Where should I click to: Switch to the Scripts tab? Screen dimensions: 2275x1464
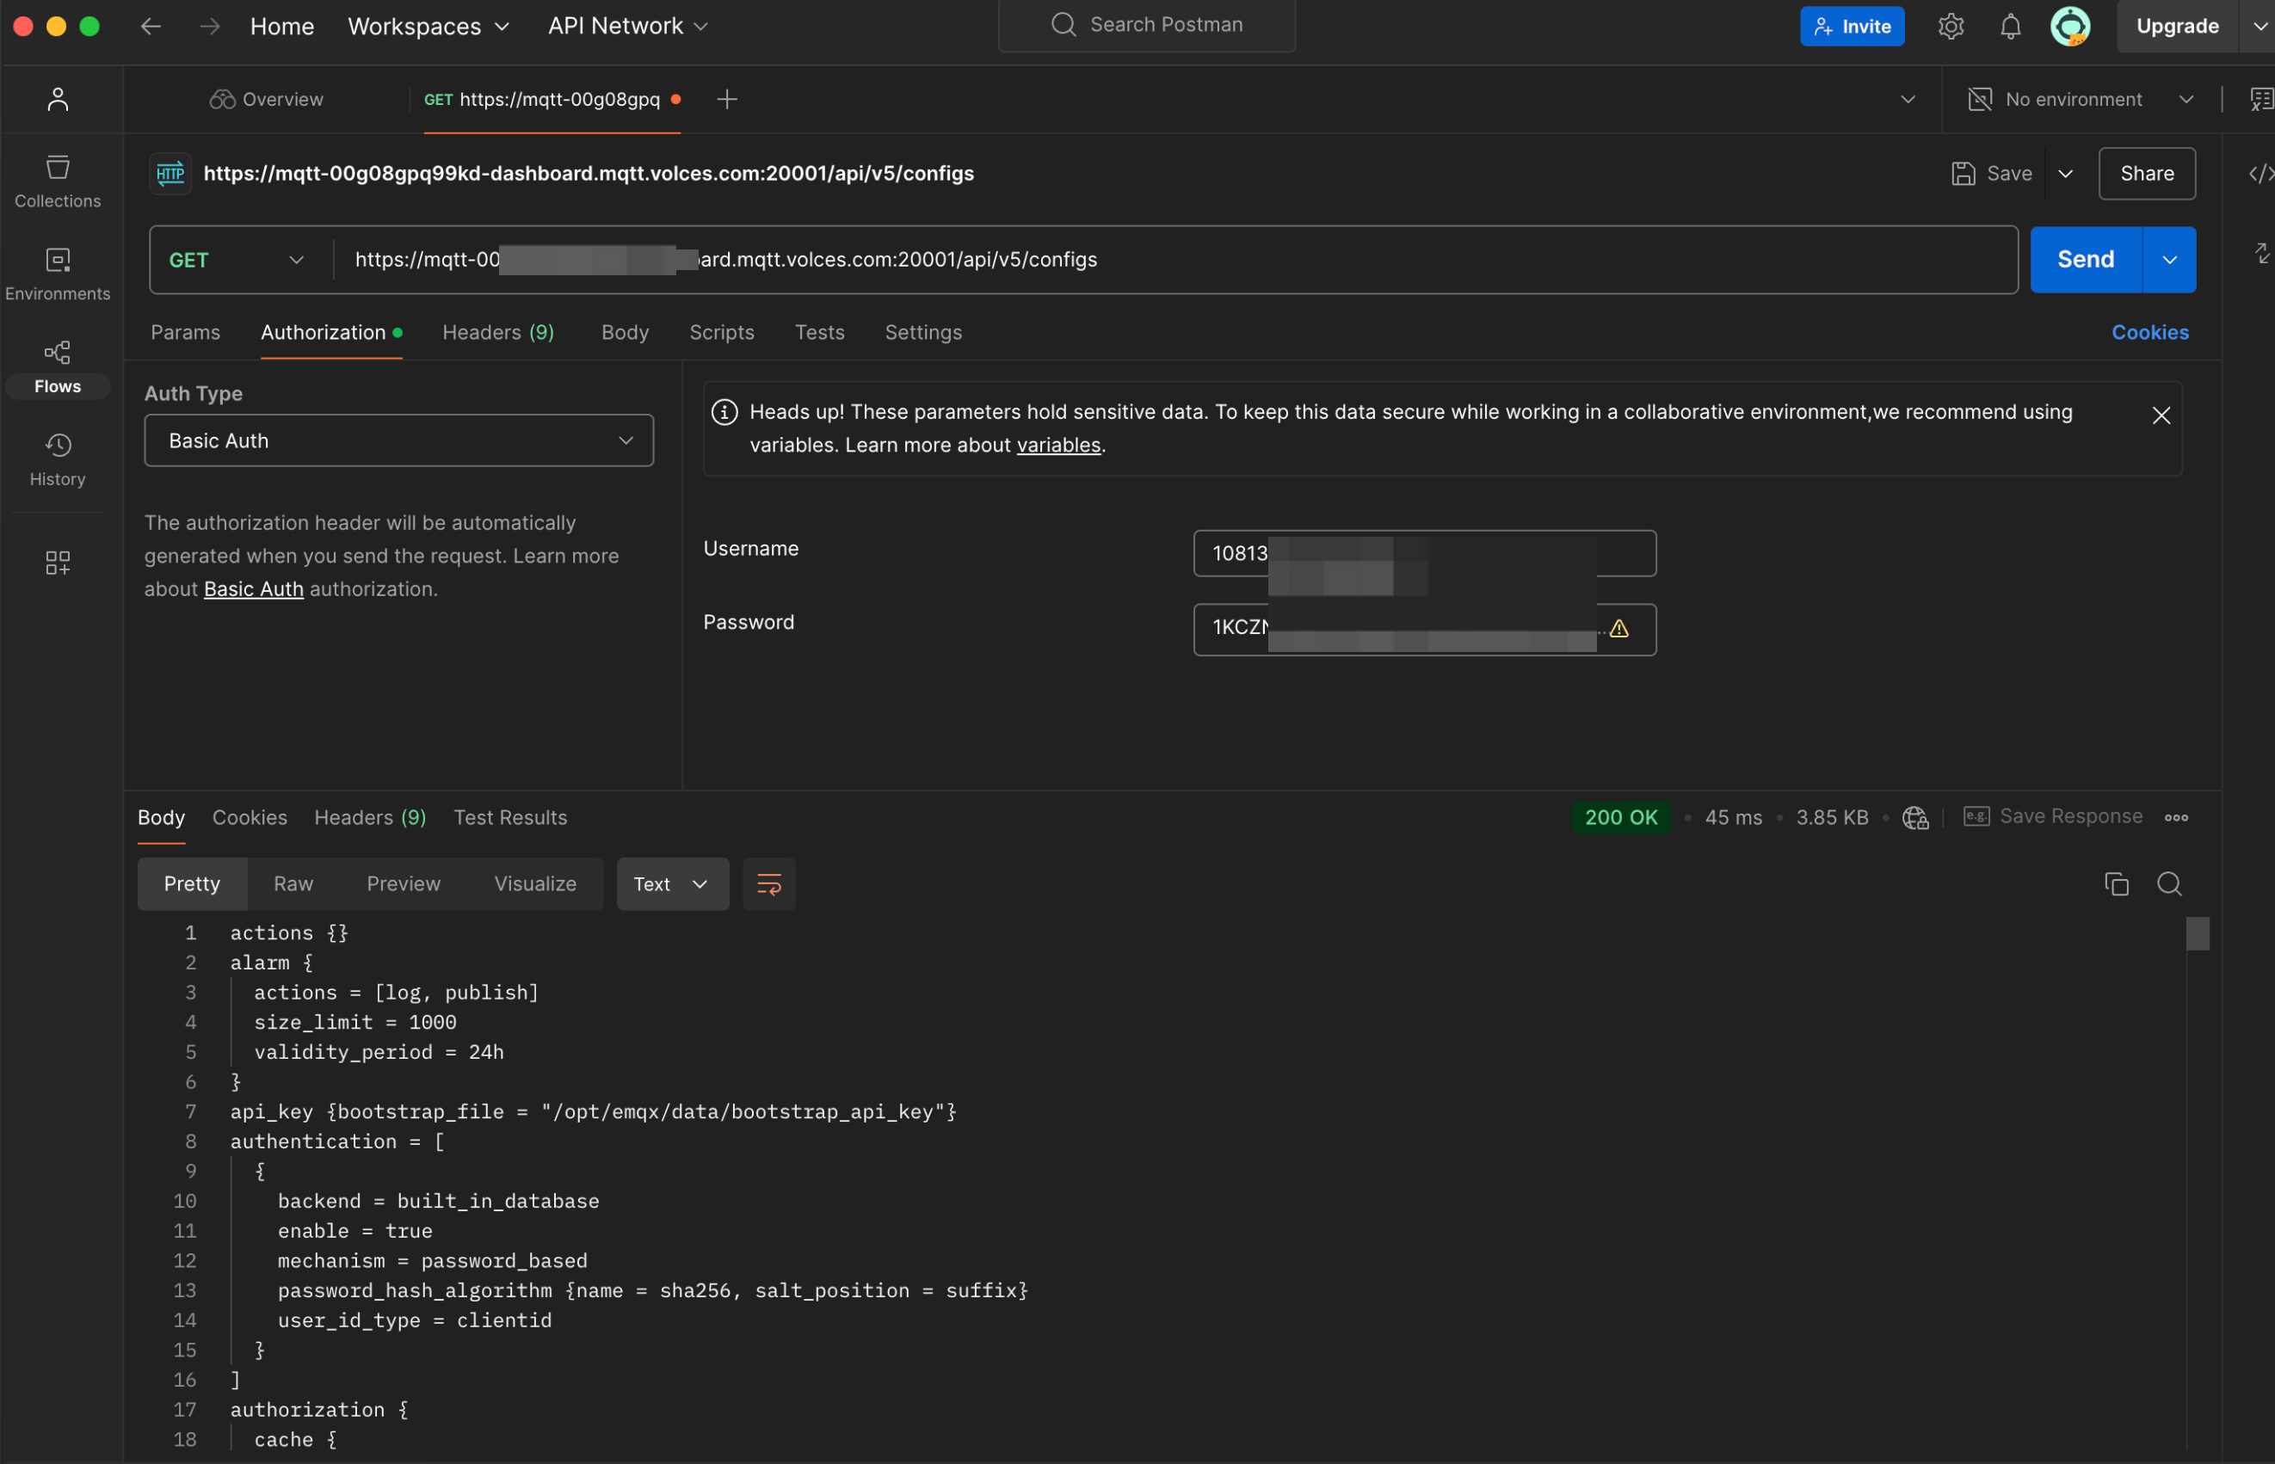[x=722, y=332]
